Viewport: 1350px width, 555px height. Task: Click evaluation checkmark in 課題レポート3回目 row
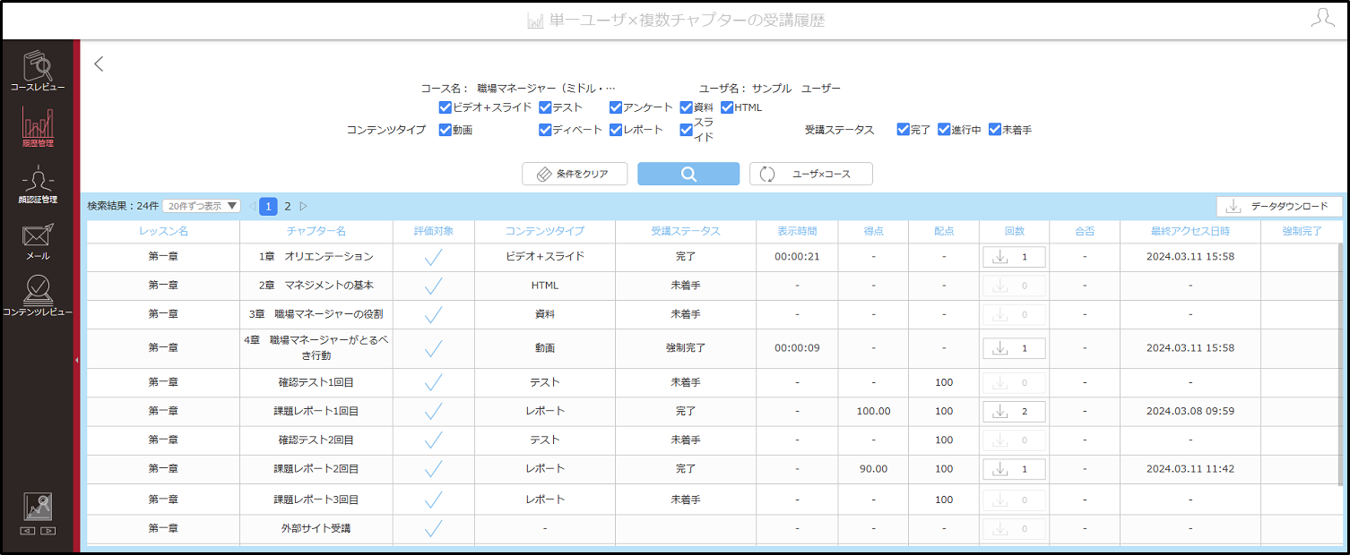(x=434, y=499)
